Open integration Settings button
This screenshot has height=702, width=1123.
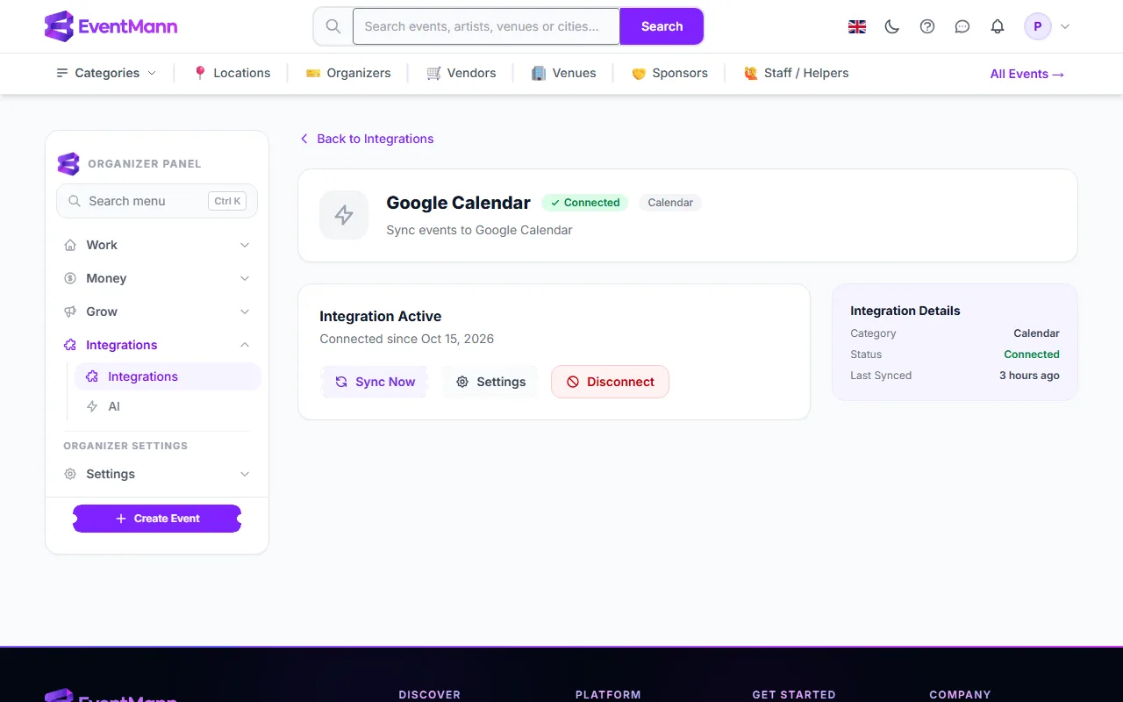click(490, 382)
